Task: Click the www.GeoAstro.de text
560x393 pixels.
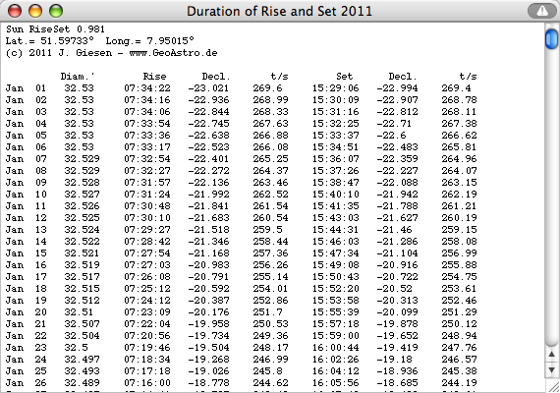Action: pyautogui.click(x=173, y=53)
